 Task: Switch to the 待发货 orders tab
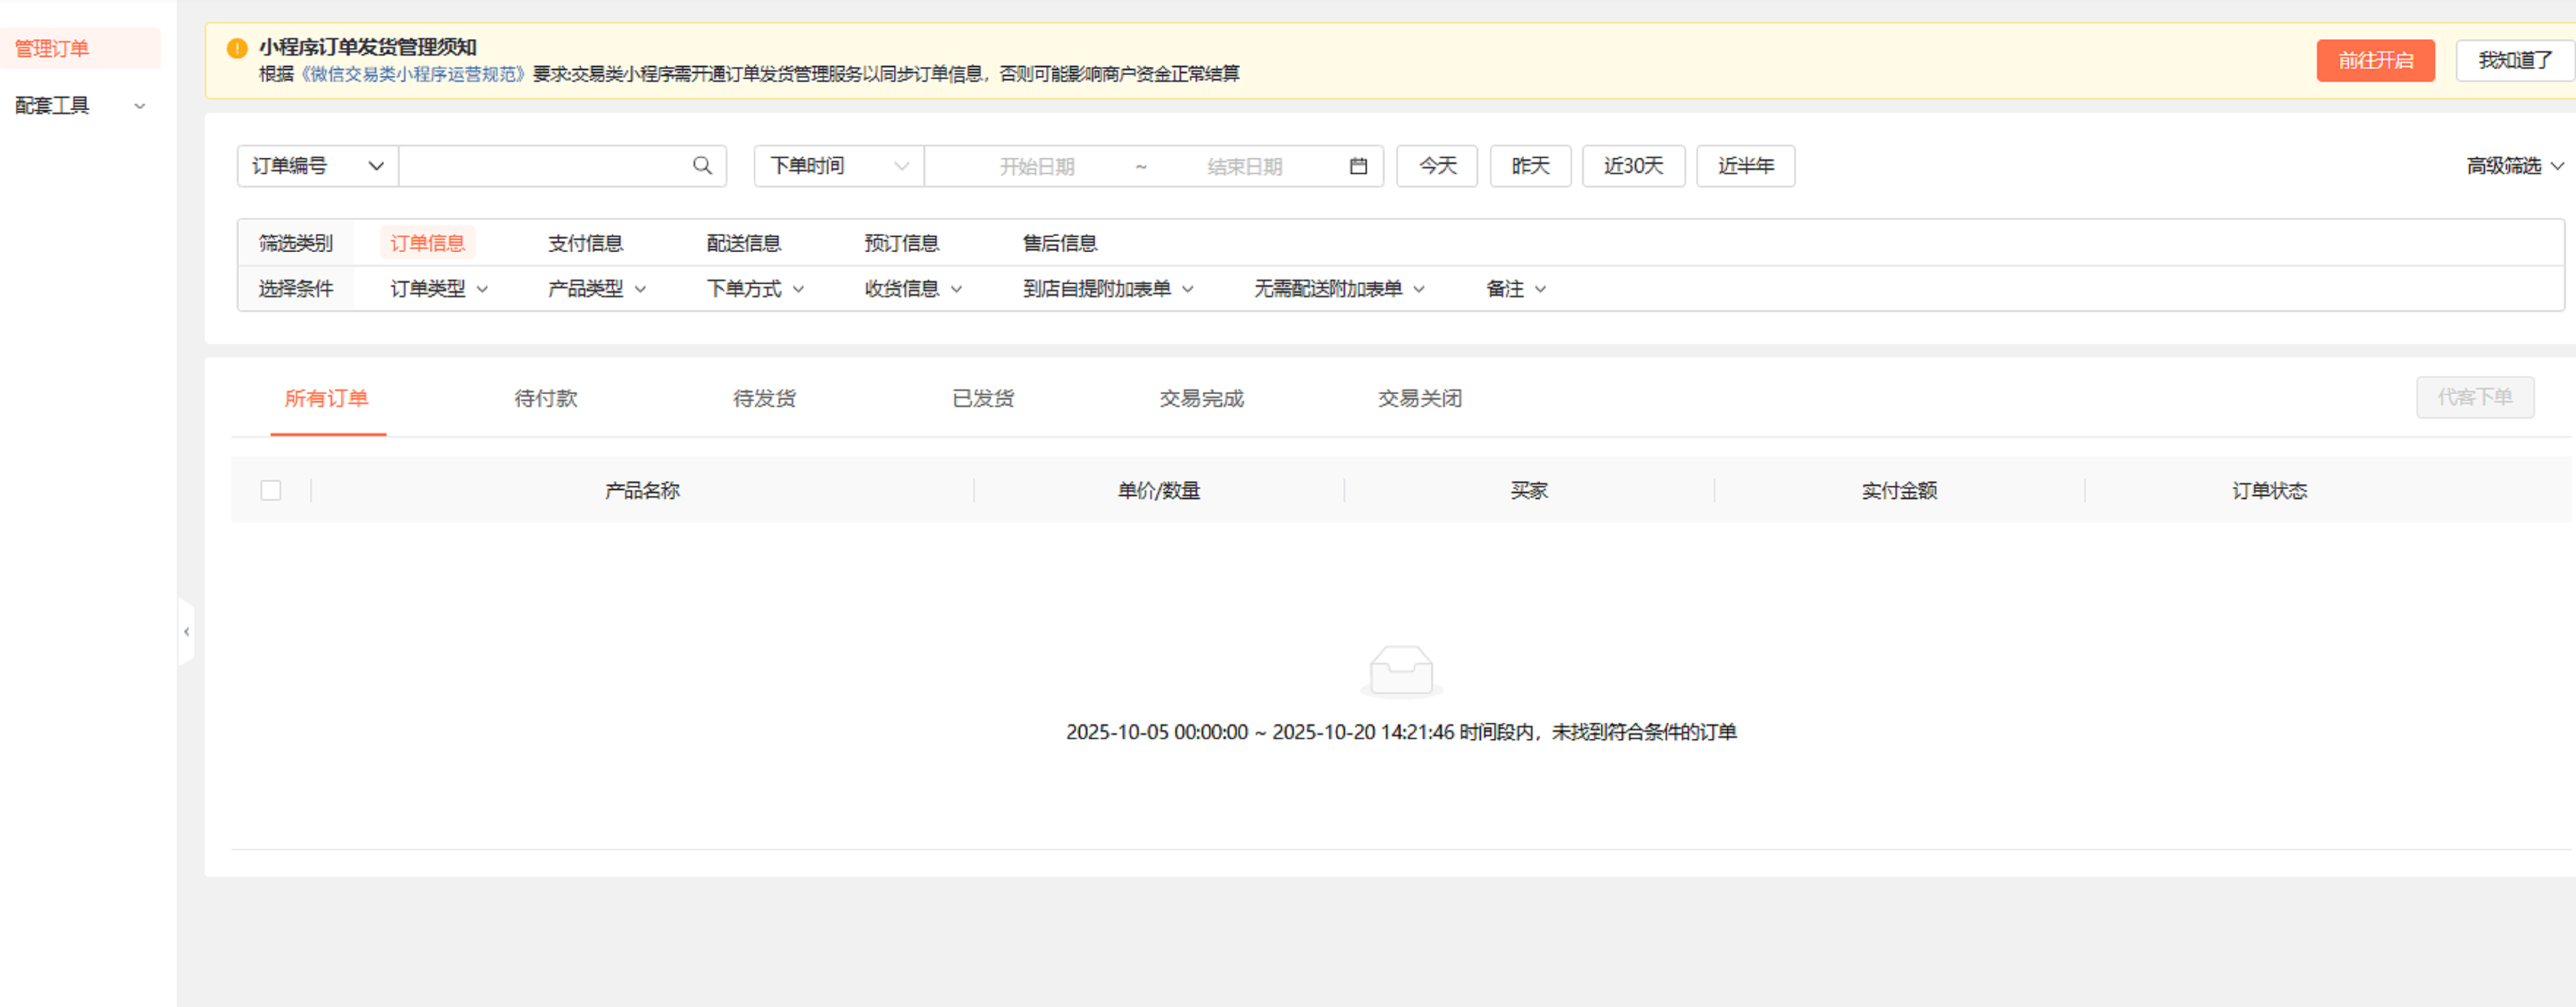[764, 398]
